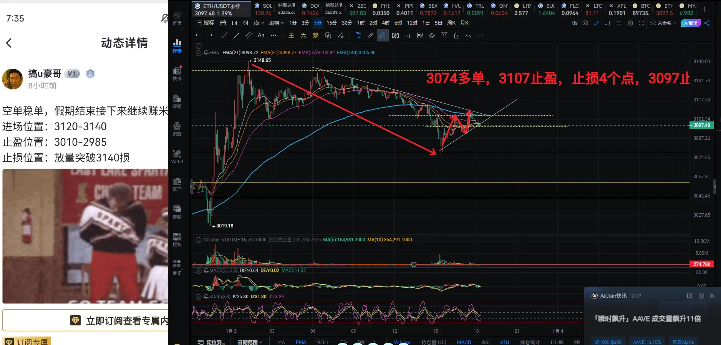721x345 pixels.
Task: Click 立即订阅查看专属内容 subscribe button
Action: [85, 320]
